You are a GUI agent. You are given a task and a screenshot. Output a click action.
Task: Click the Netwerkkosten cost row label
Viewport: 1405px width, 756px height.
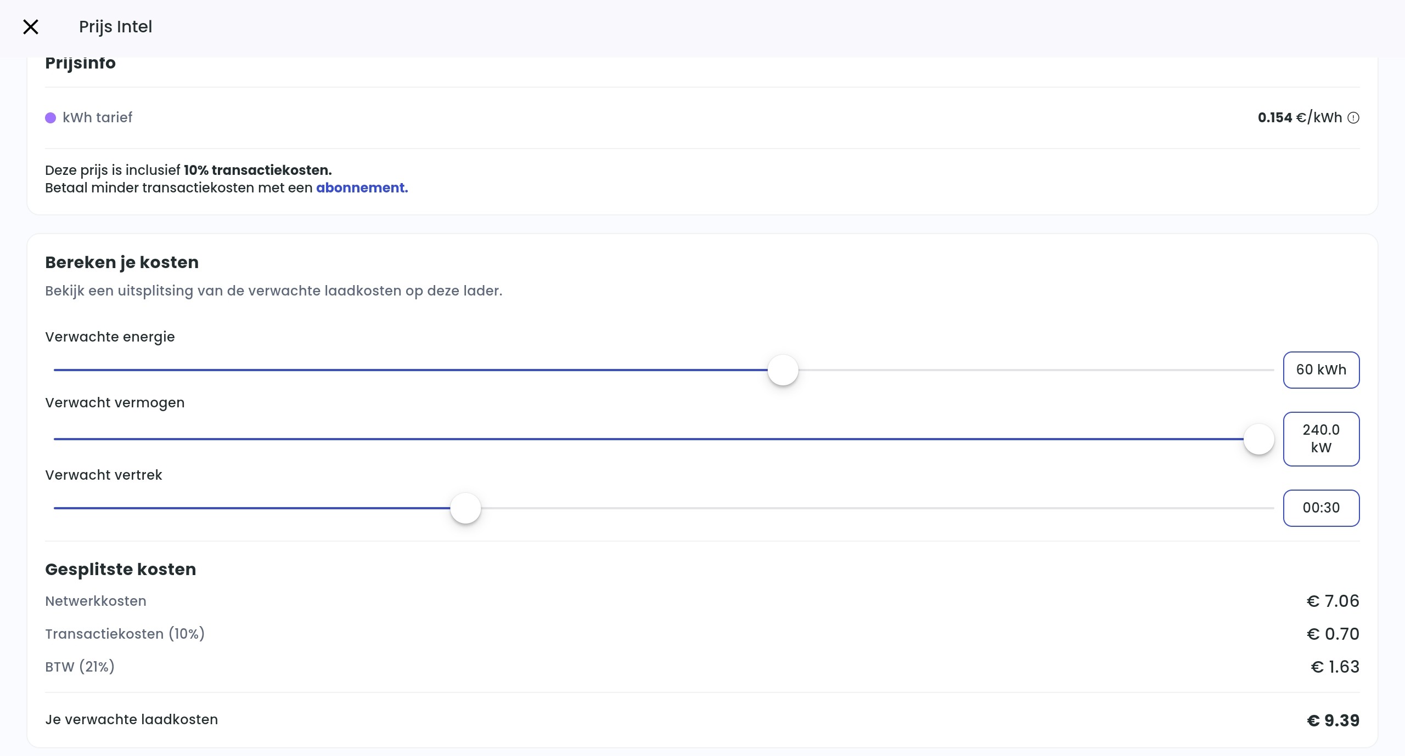[95, 601]
